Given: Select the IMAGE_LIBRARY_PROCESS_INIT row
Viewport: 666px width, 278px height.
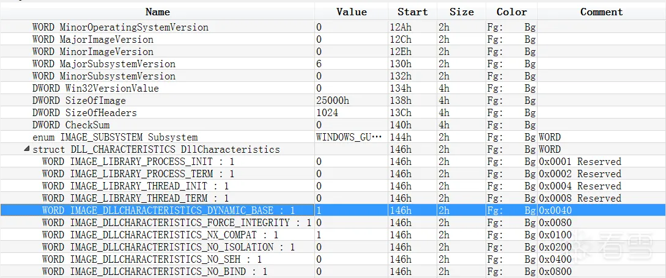Looking at the screenshot, I should (138, 161).
